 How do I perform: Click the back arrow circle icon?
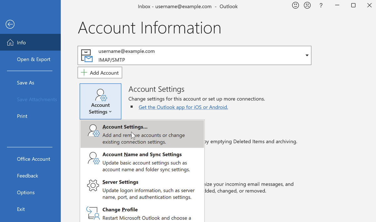pyautogui.click(x=10, y=24)
